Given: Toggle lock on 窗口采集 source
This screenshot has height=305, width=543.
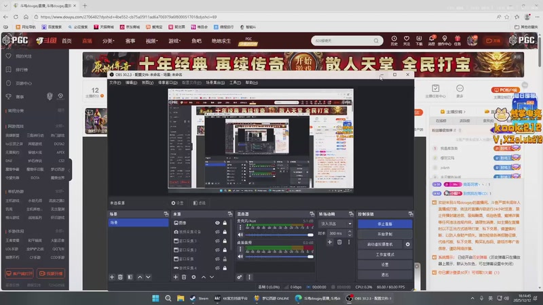Looking at the screenshot, I should (225, 259).
